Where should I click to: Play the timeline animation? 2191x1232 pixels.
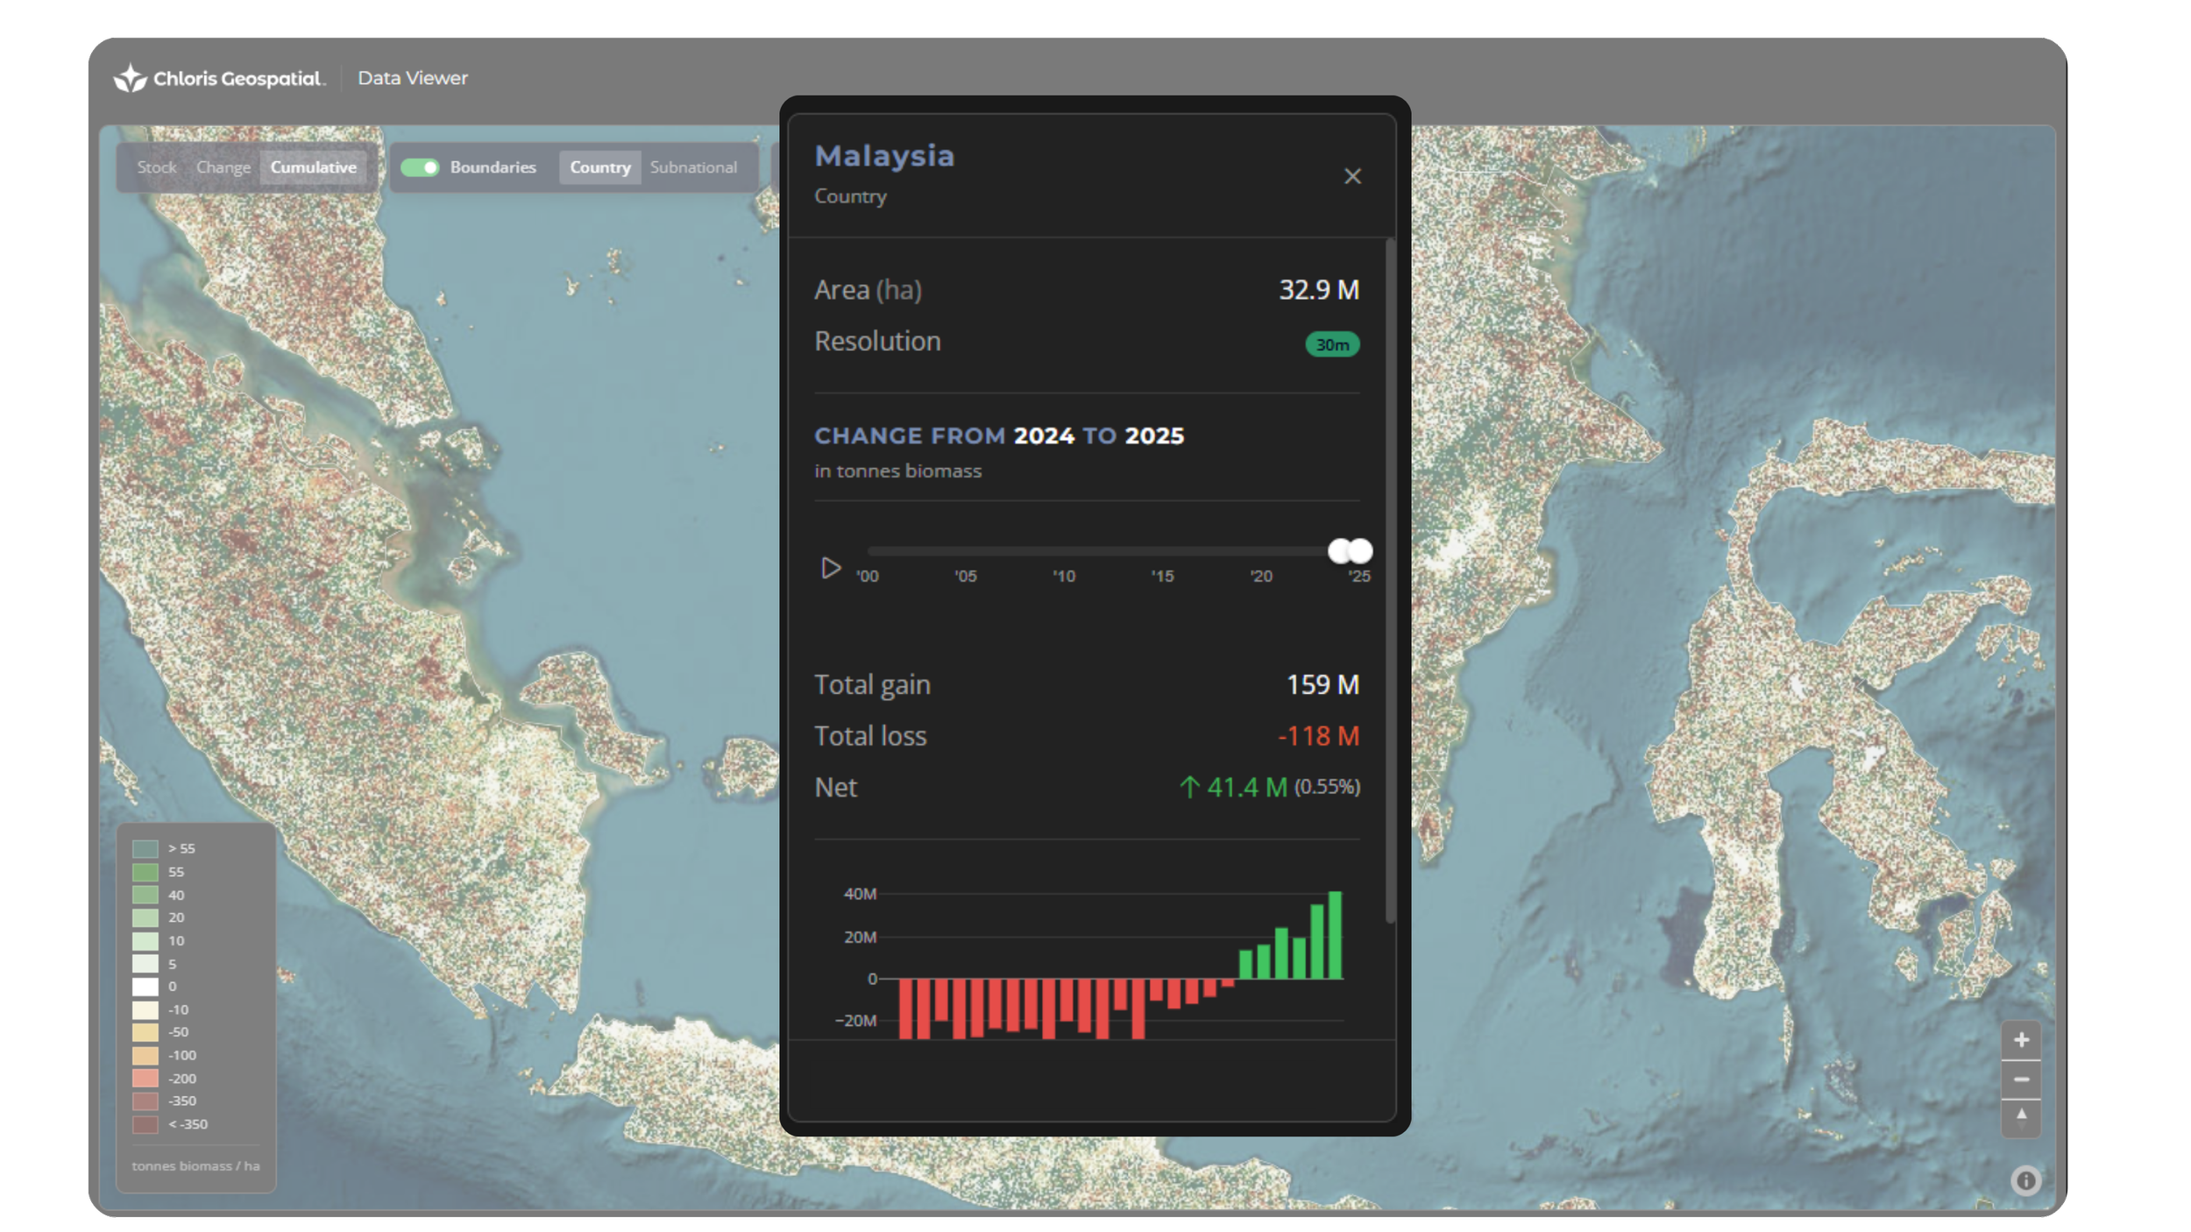pos(830,569)
